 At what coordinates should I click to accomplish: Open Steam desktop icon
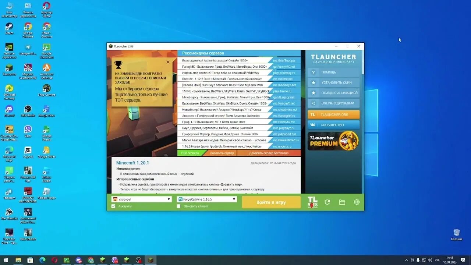click(9, 28)
